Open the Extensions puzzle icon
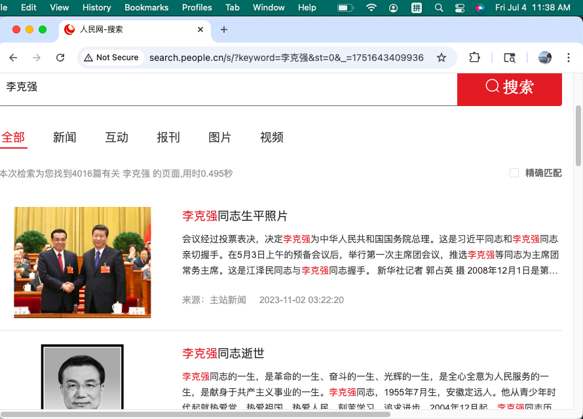The width and height of the screenshot is (583, 419). (475, 58)
